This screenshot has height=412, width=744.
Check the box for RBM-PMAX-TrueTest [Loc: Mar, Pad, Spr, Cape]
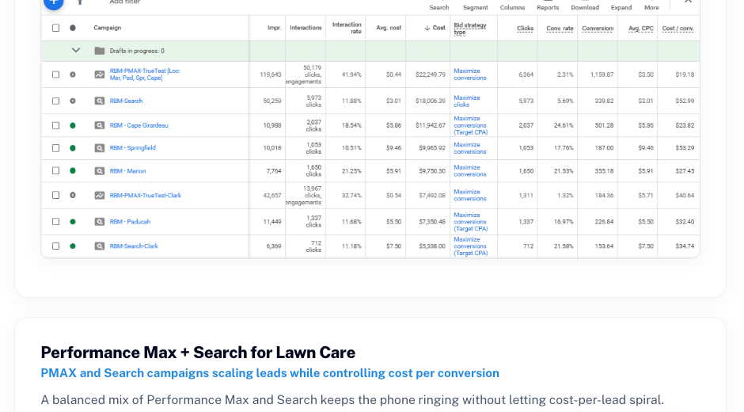tap(55, 74)
